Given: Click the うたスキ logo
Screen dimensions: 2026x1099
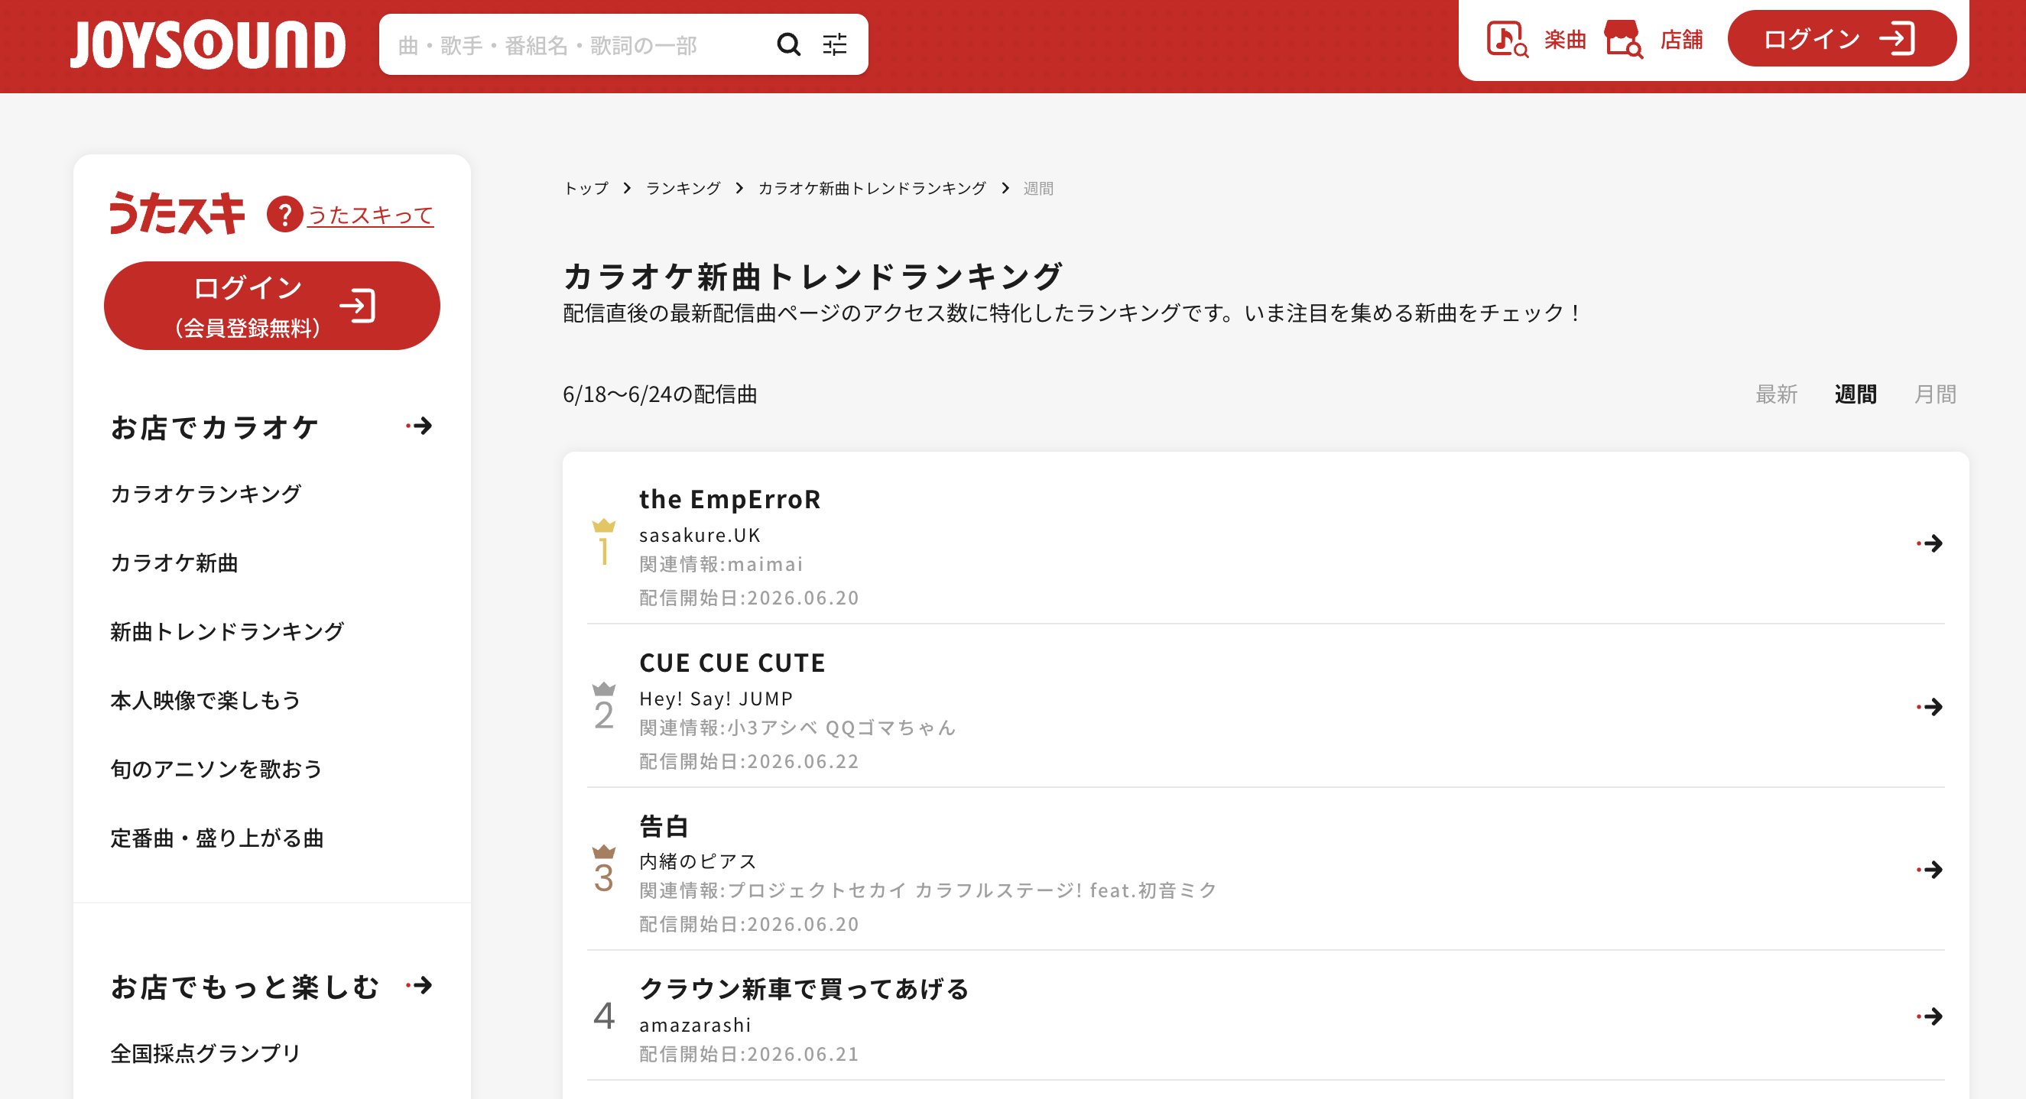Looking at the screenshot, I should click(177, 213).
